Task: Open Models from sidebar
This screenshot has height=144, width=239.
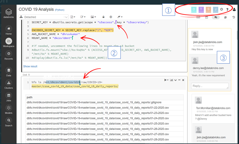Action: click(x=9, y=110)
